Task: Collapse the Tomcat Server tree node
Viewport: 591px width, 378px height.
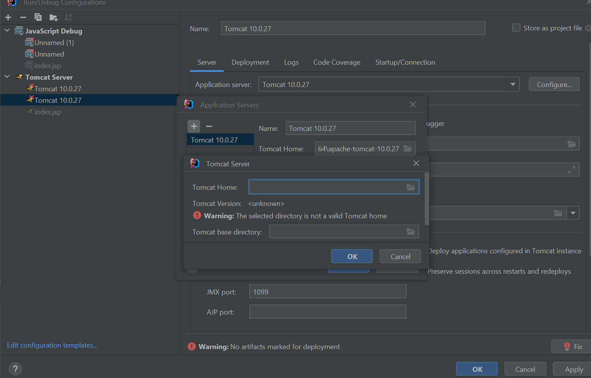Action: point(7,77)
